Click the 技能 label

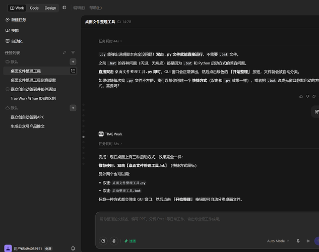(x=15, y=31)
